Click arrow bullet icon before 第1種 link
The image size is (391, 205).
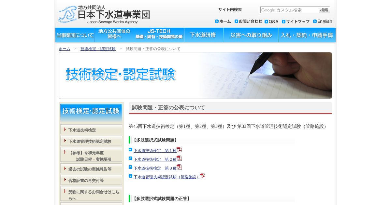point(130,150)
